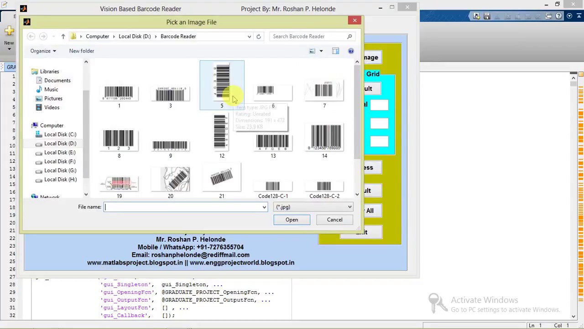Change the view with the view icon
584x329 pixels.
pyautogui.click(x=312, y=51)
